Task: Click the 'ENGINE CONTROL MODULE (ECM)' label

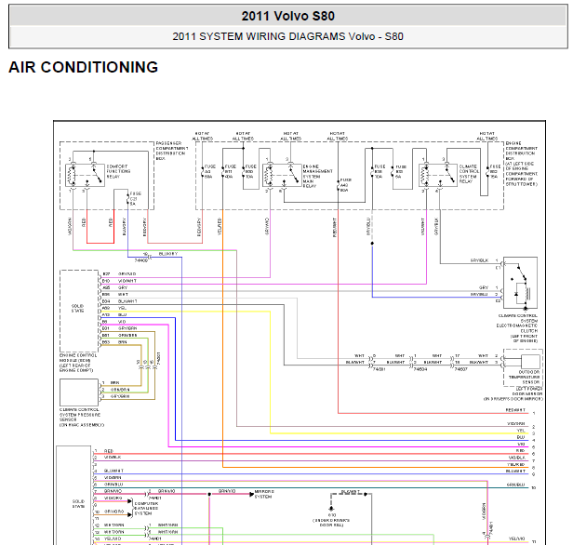Action: (78, 358)
